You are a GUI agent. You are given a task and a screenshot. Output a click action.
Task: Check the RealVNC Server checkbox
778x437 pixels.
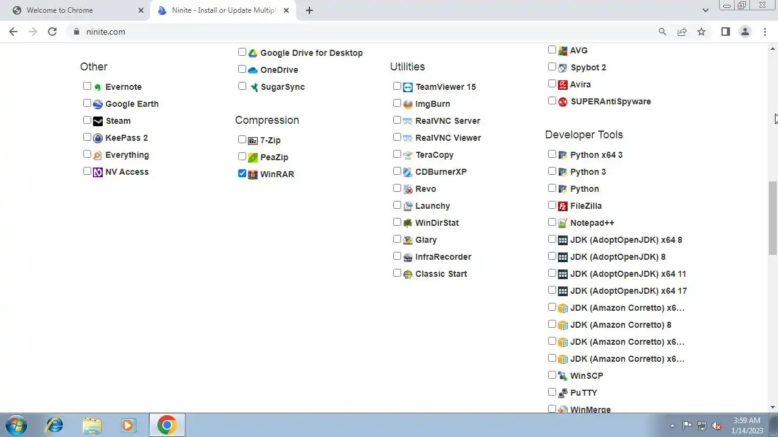[397, 120]
